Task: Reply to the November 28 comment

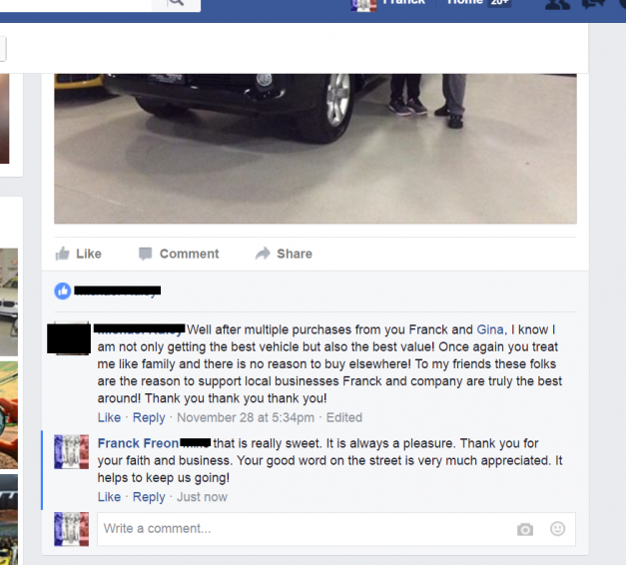Action: point(149,417)
